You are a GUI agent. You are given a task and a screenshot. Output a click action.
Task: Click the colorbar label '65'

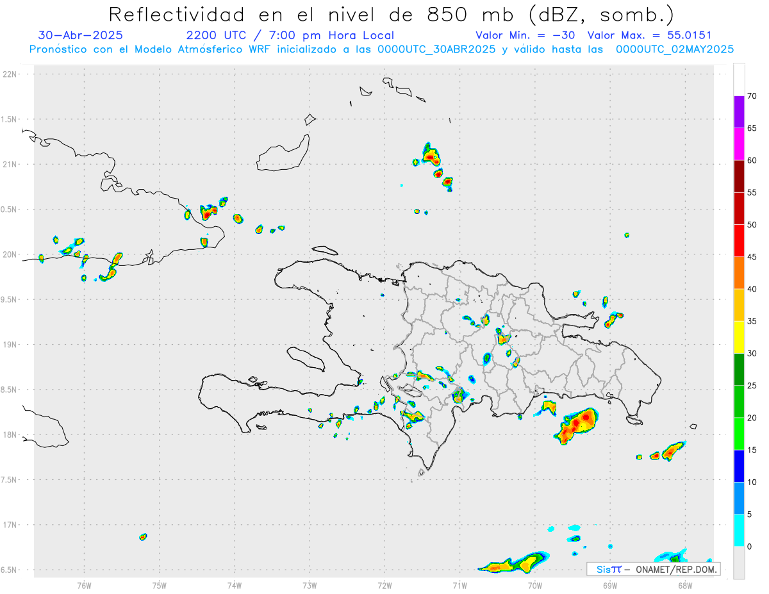coord(752,128)
